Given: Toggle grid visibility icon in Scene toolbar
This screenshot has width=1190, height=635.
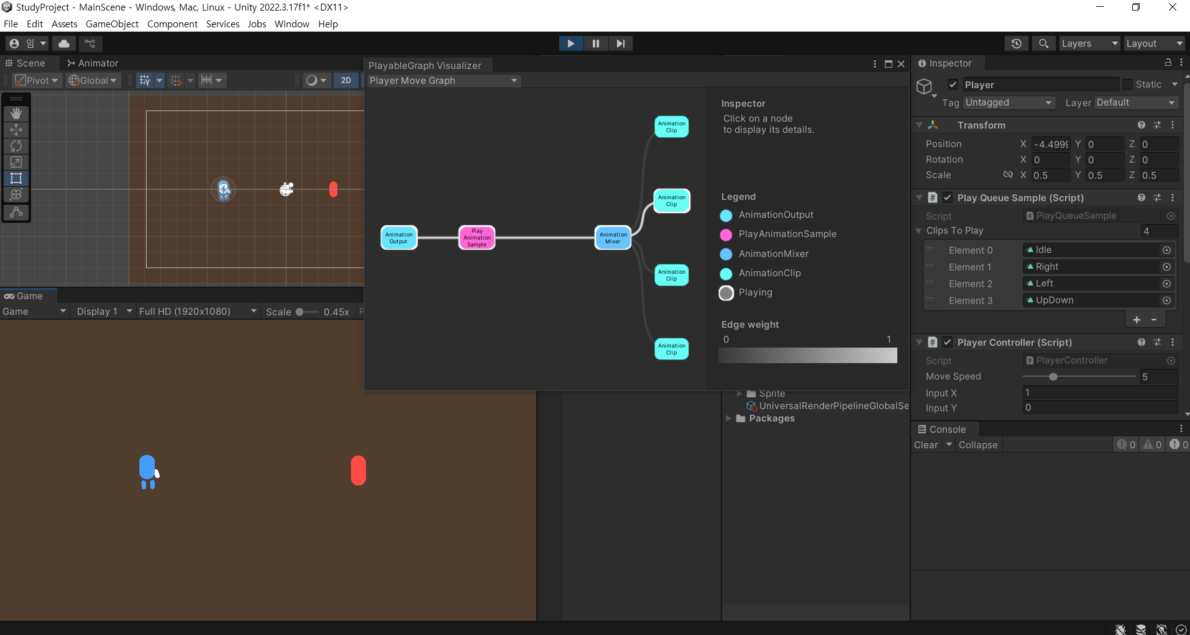Looking at the screenshot, I should (x=145, y=80).
